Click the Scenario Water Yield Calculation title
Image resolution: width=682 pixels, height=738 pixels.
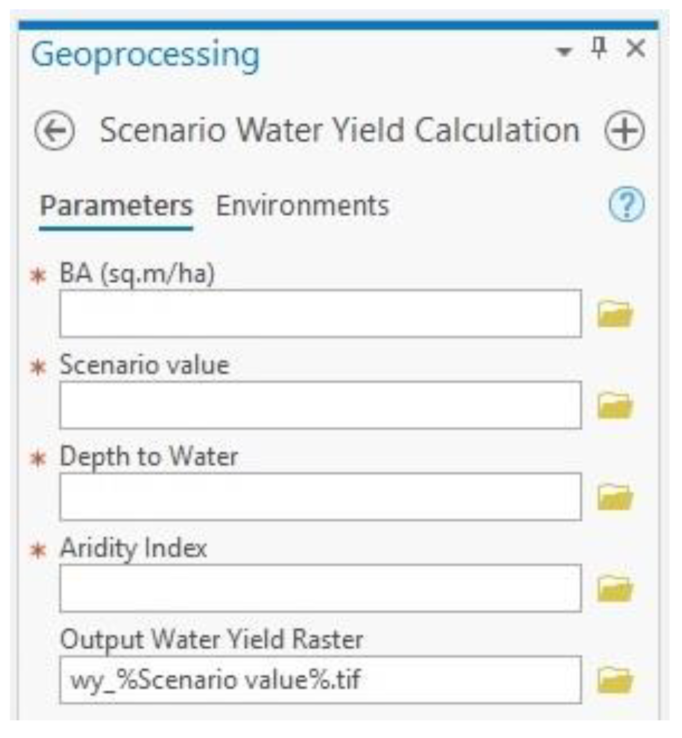pyautogui.click(x=339, y=130)
